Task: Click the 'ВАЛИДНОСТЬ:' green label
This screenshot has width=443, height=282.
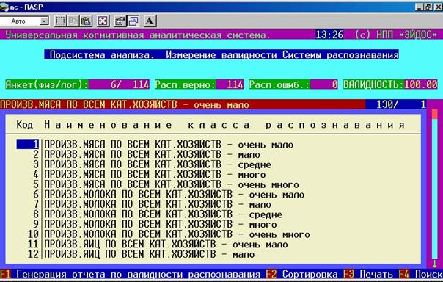Action: [374, 84]
